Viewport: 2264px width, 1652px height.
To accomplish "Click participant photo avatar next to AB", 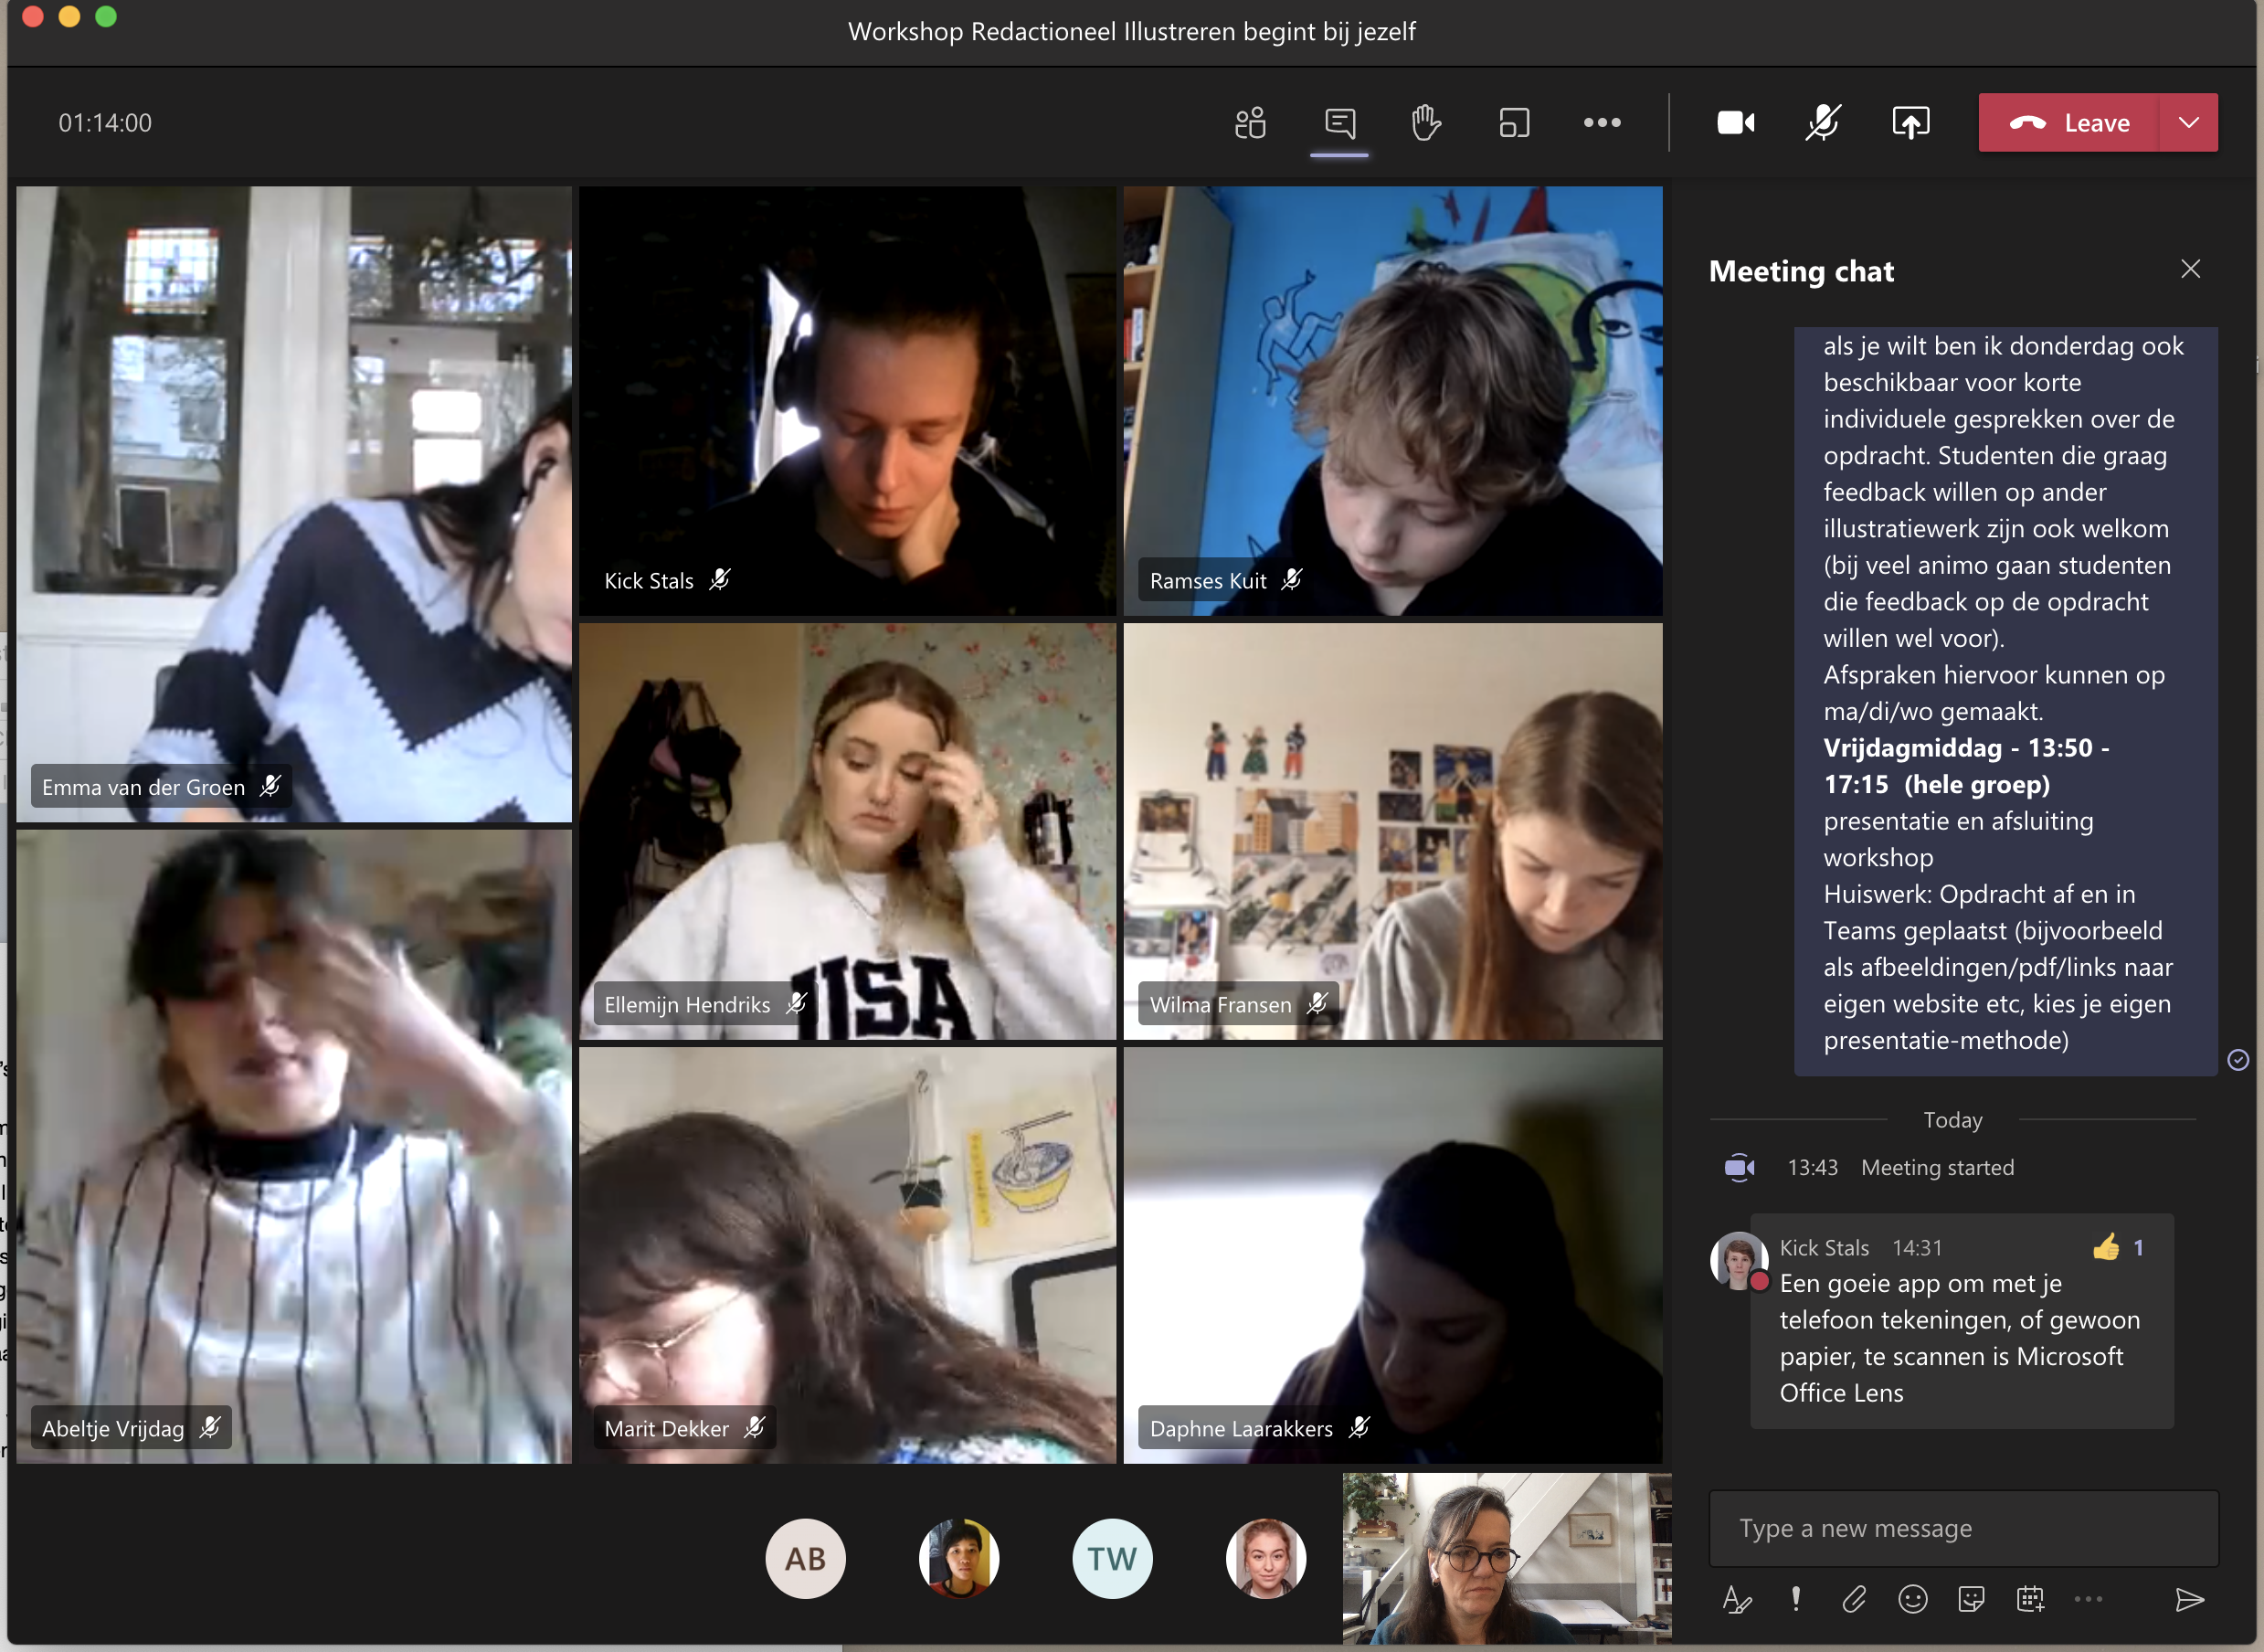I will [958, 1558].
